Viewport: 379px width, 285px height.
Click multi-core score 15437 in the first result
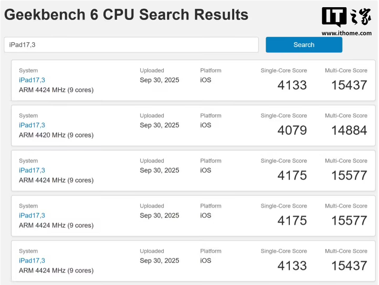(x=349, y=85)
